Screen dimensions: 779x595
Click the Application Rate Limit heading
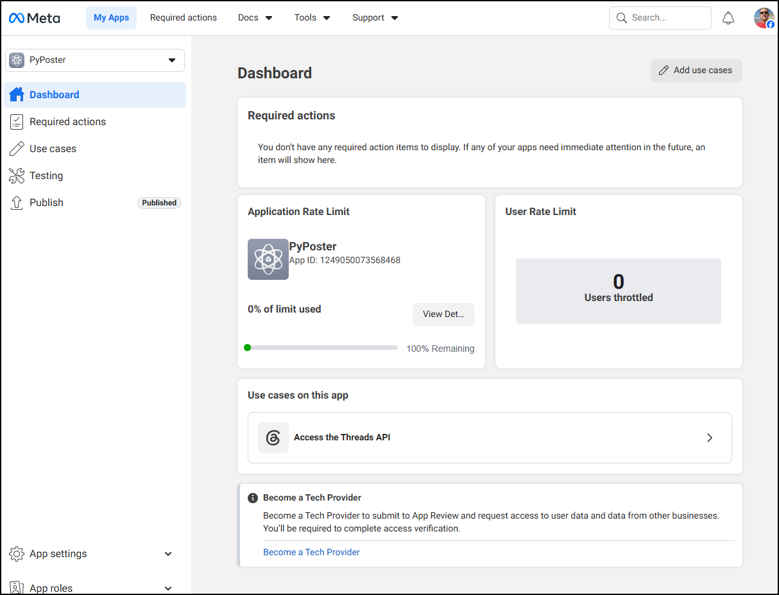tap(298, 212)
